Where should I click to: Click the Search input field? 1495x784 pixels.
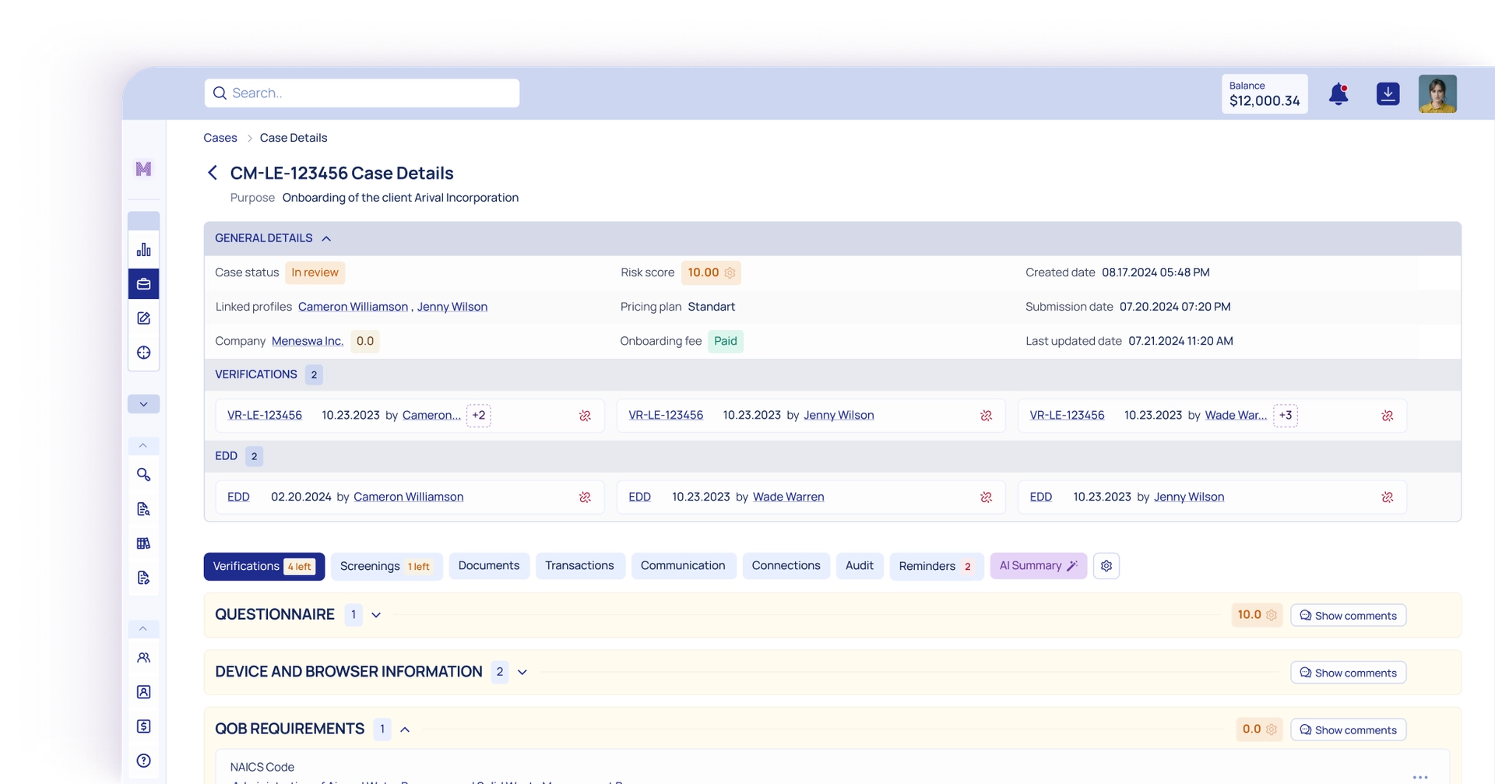(362, 93)
